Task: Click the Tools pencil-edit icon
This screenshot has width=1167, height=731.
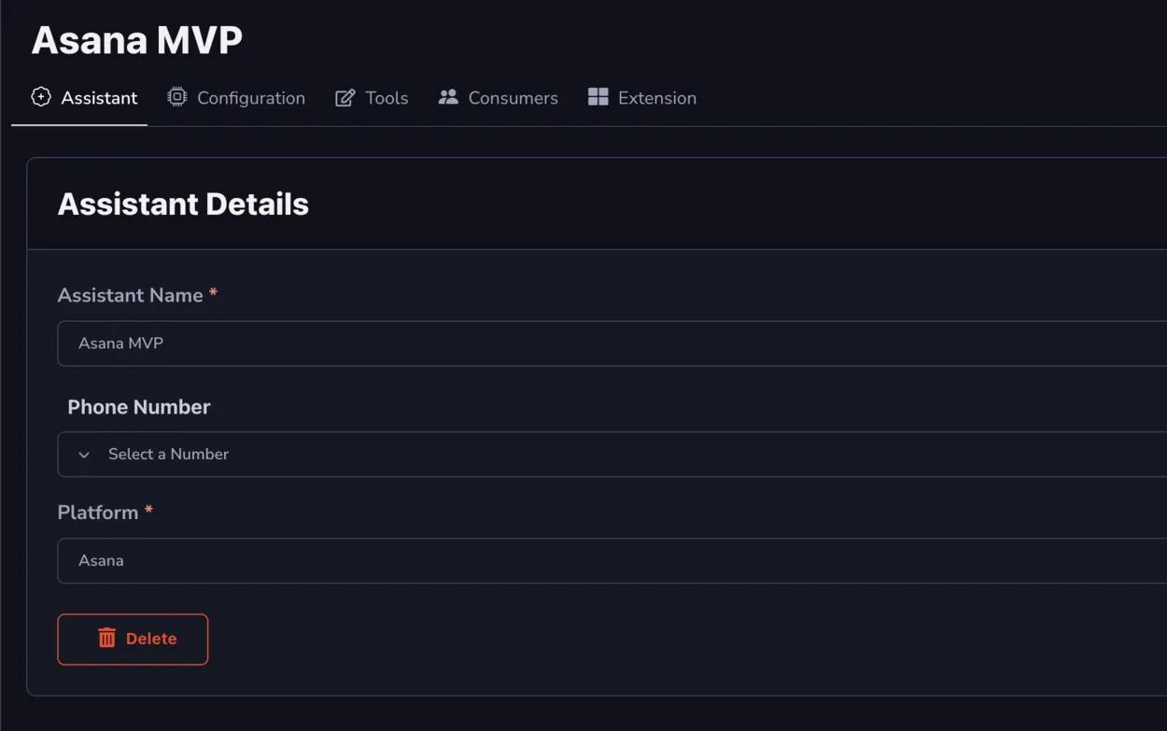Action: coord(345,98)
